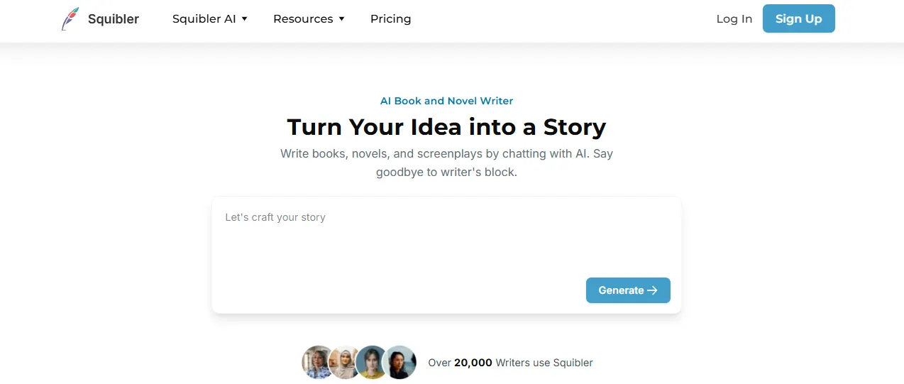Open the Resources menu
The height and width of the screenshot is (384, 904).
[x=303, y=19]
